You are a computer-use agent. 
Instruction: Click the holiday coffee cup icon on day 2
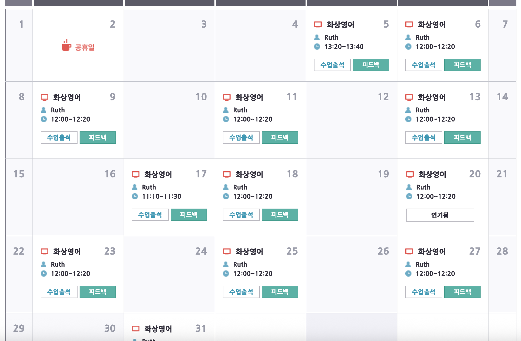(66, 46)
